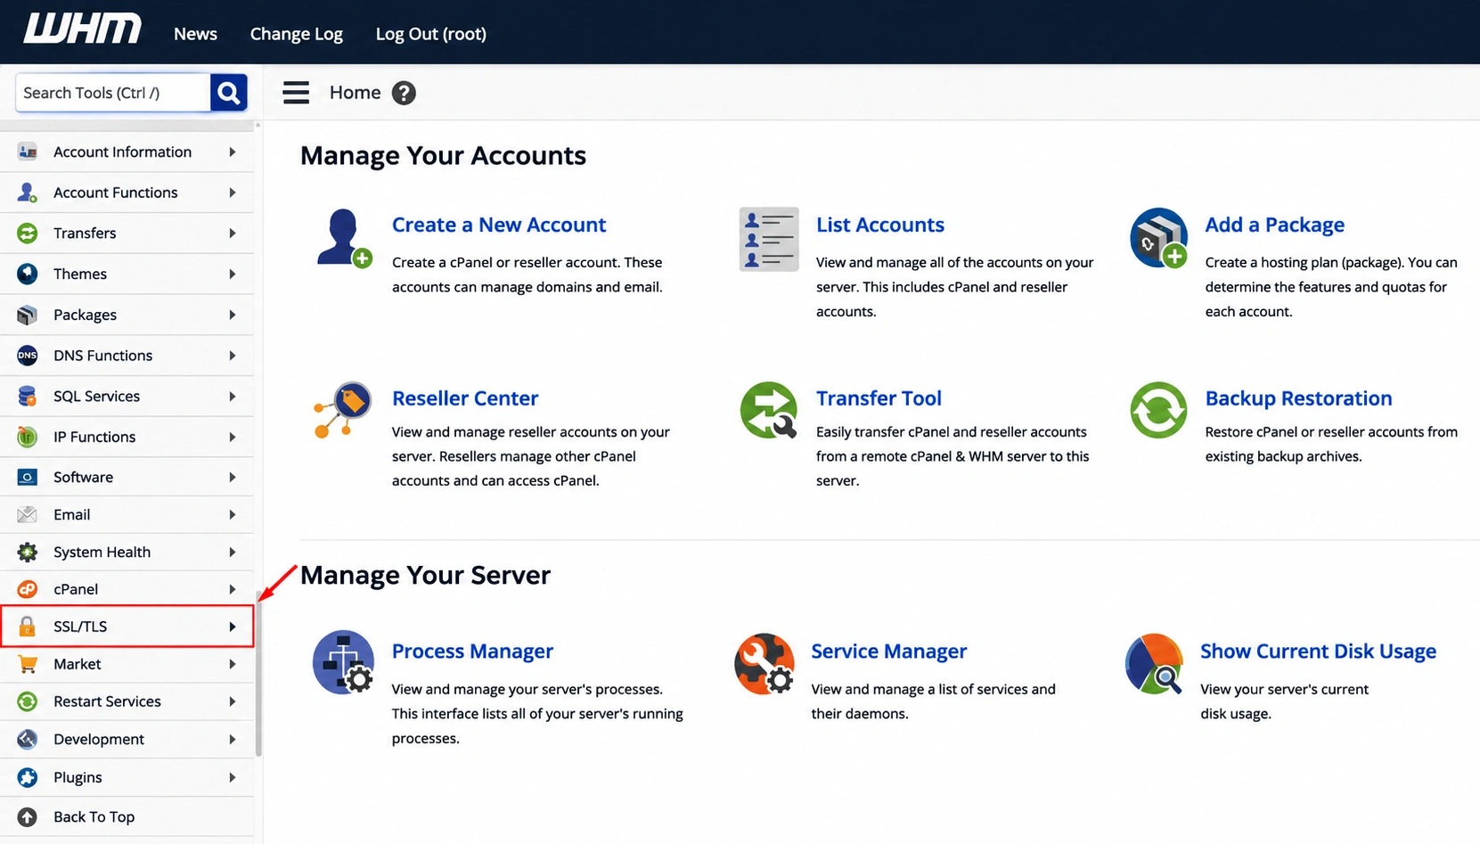Click the SQL Services sidebar icon
1480x844 pixels.
pyautogui.click(x=28, y=397)
